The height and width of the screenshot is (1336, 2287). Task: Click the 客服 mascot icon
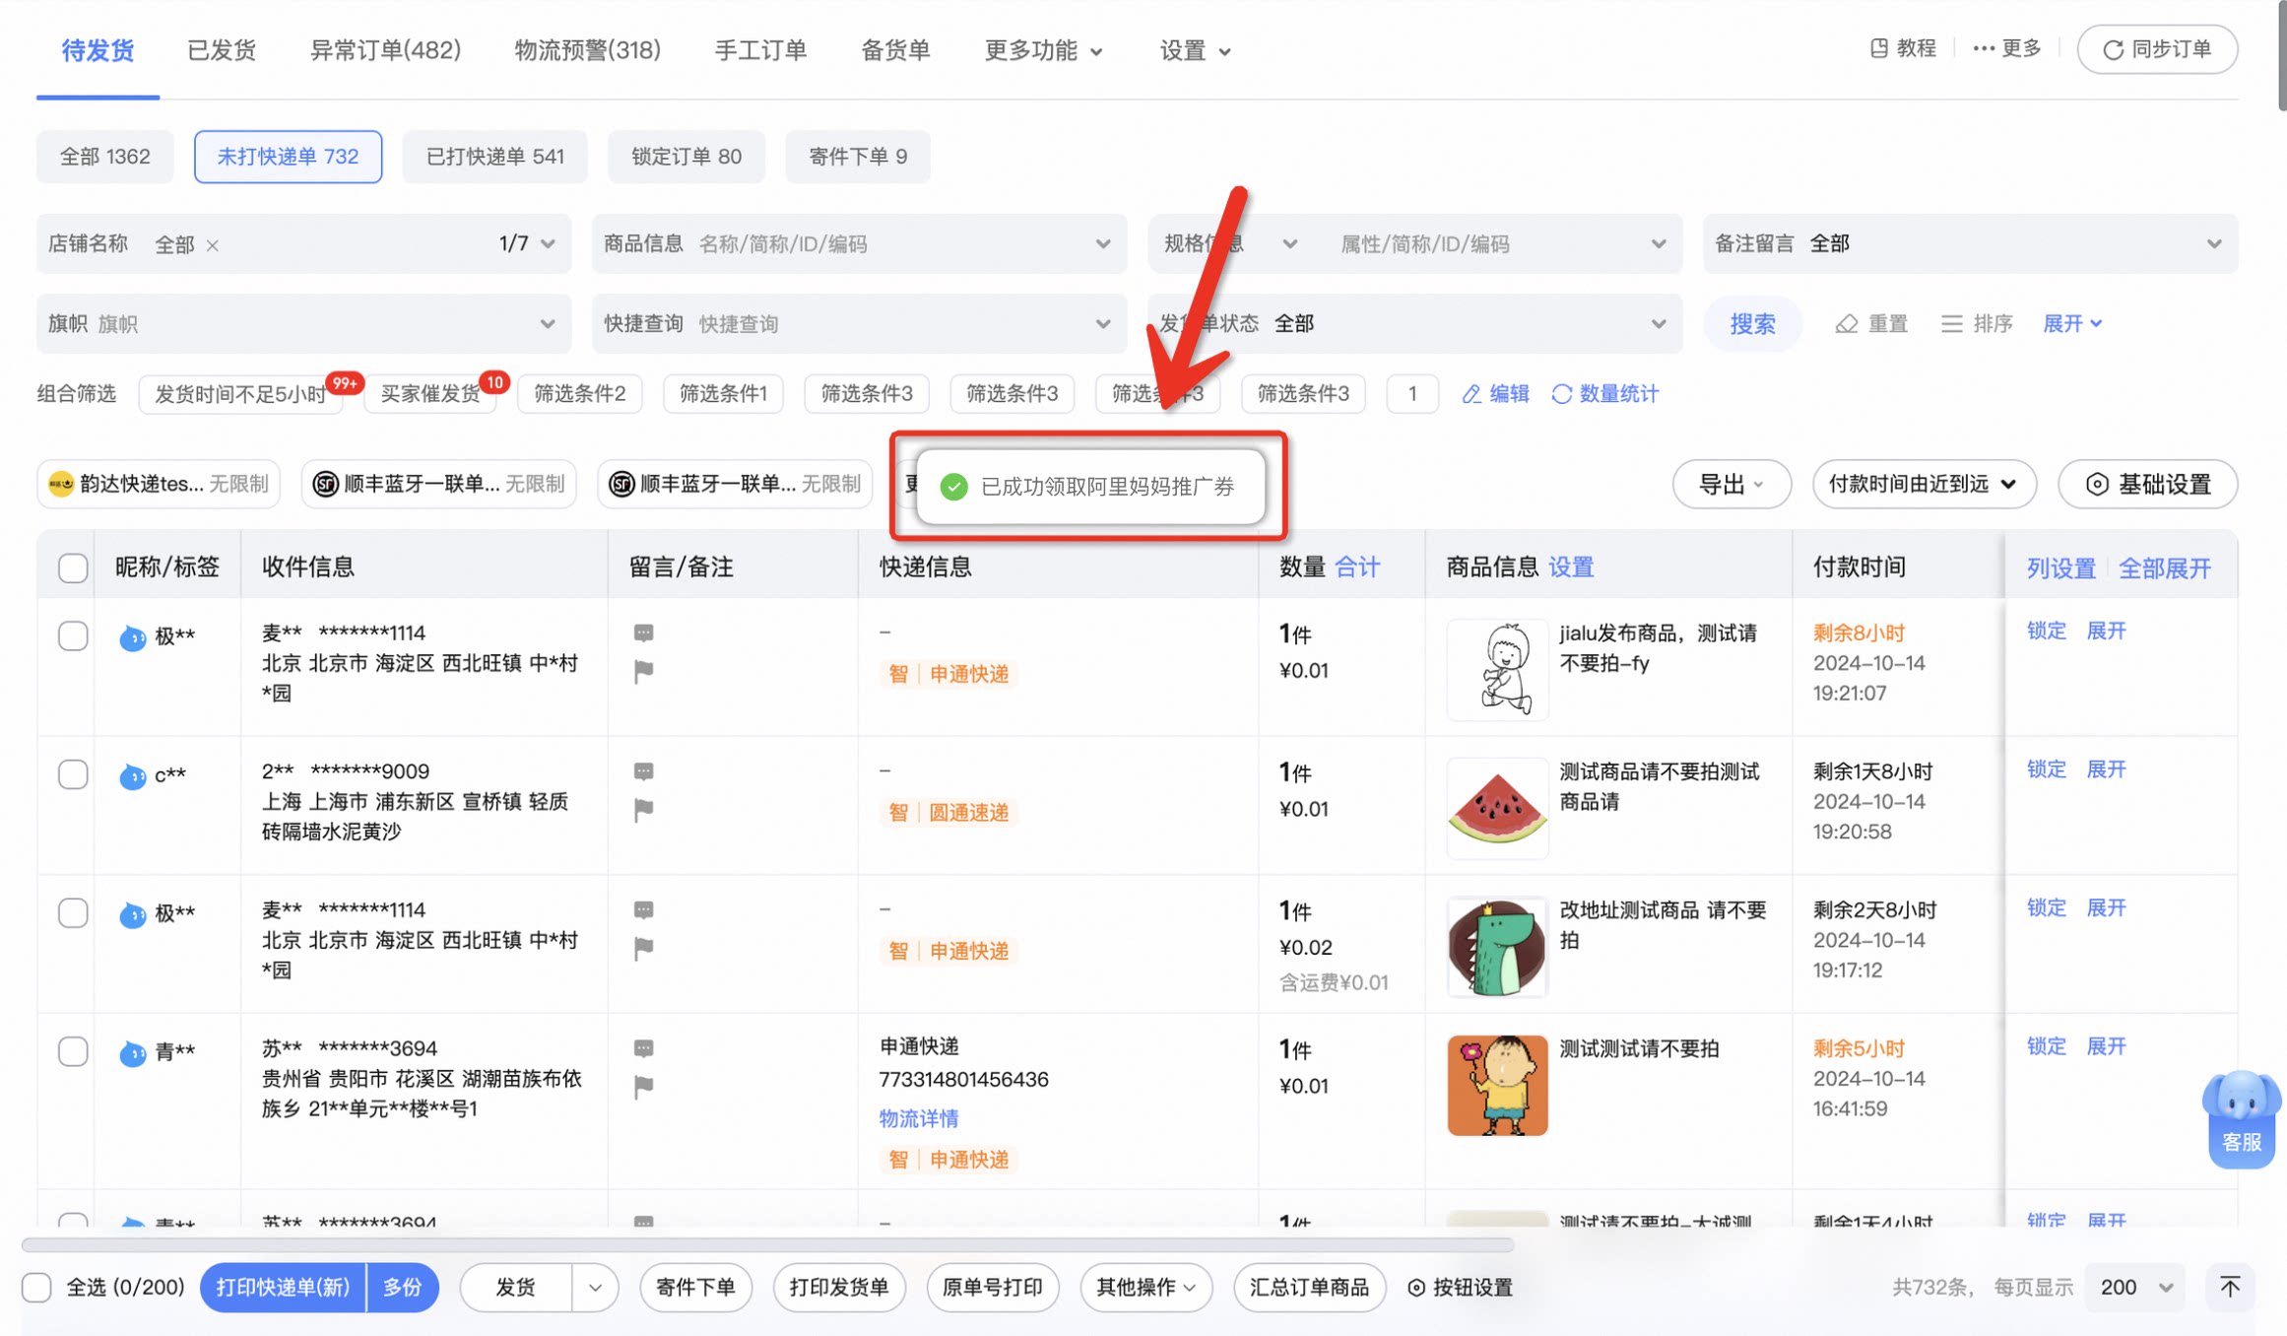pos(2241,1117)
